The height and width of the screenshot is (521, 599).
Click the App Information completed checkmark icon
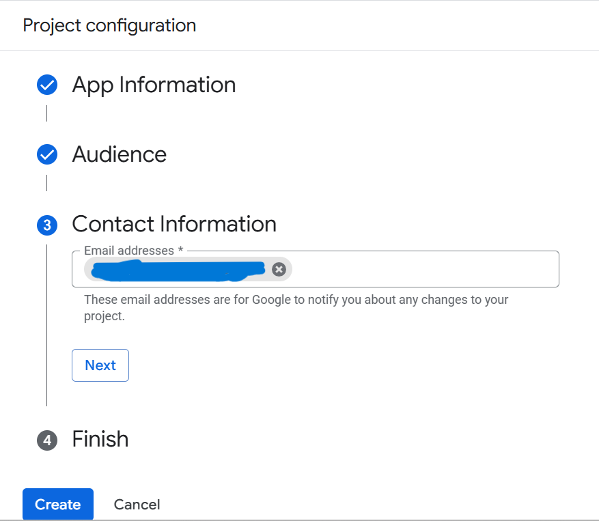(x=46, y=85)
